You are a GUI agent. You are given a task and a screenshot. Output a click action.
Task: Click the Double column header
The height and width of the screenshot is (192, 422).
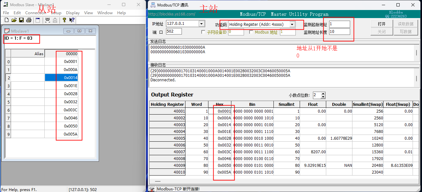click(x=339, y=104)
